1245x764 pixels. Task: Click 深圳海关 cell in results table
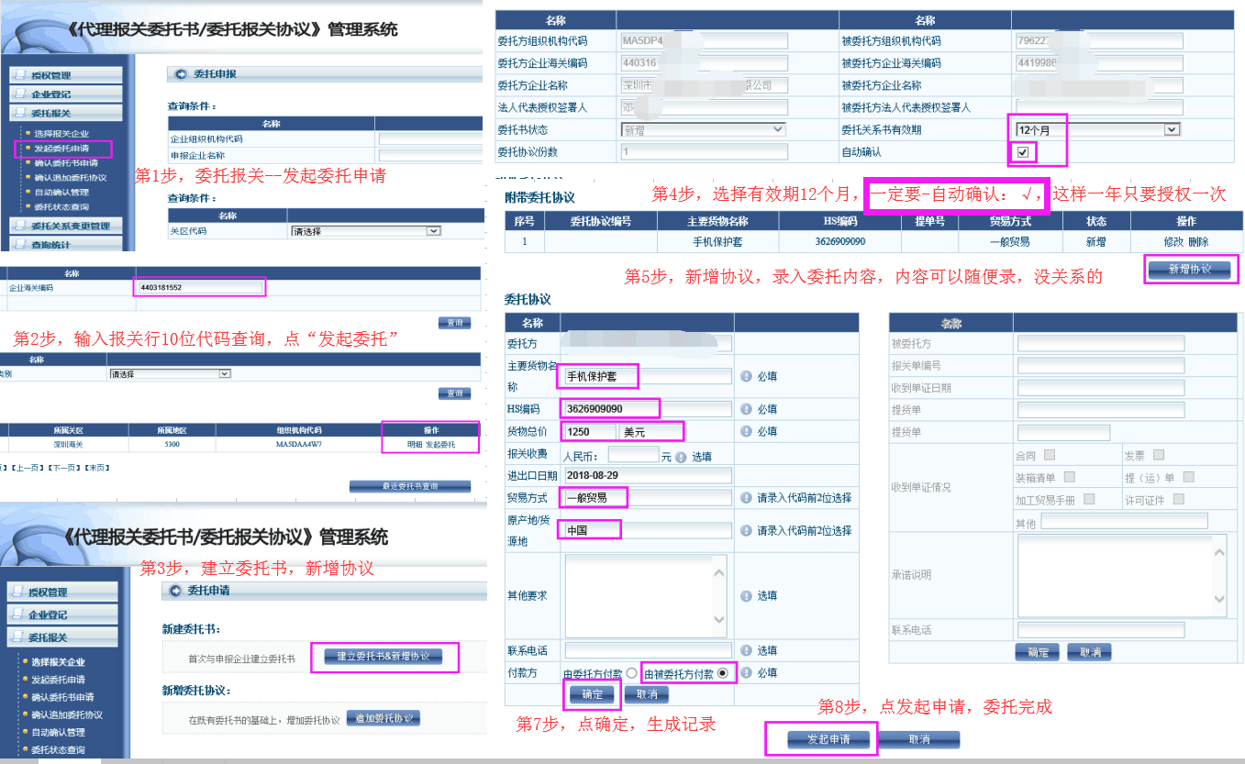[x=68, y=445]
